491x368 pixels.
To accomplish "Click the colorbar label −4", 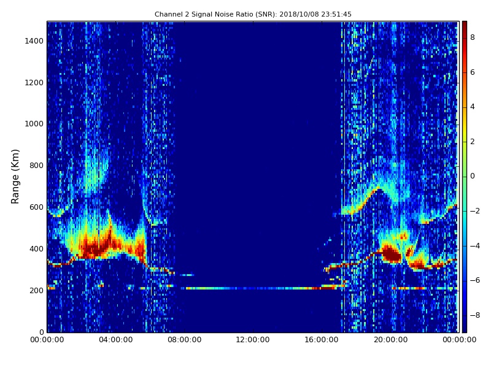I will click(474, 245).
